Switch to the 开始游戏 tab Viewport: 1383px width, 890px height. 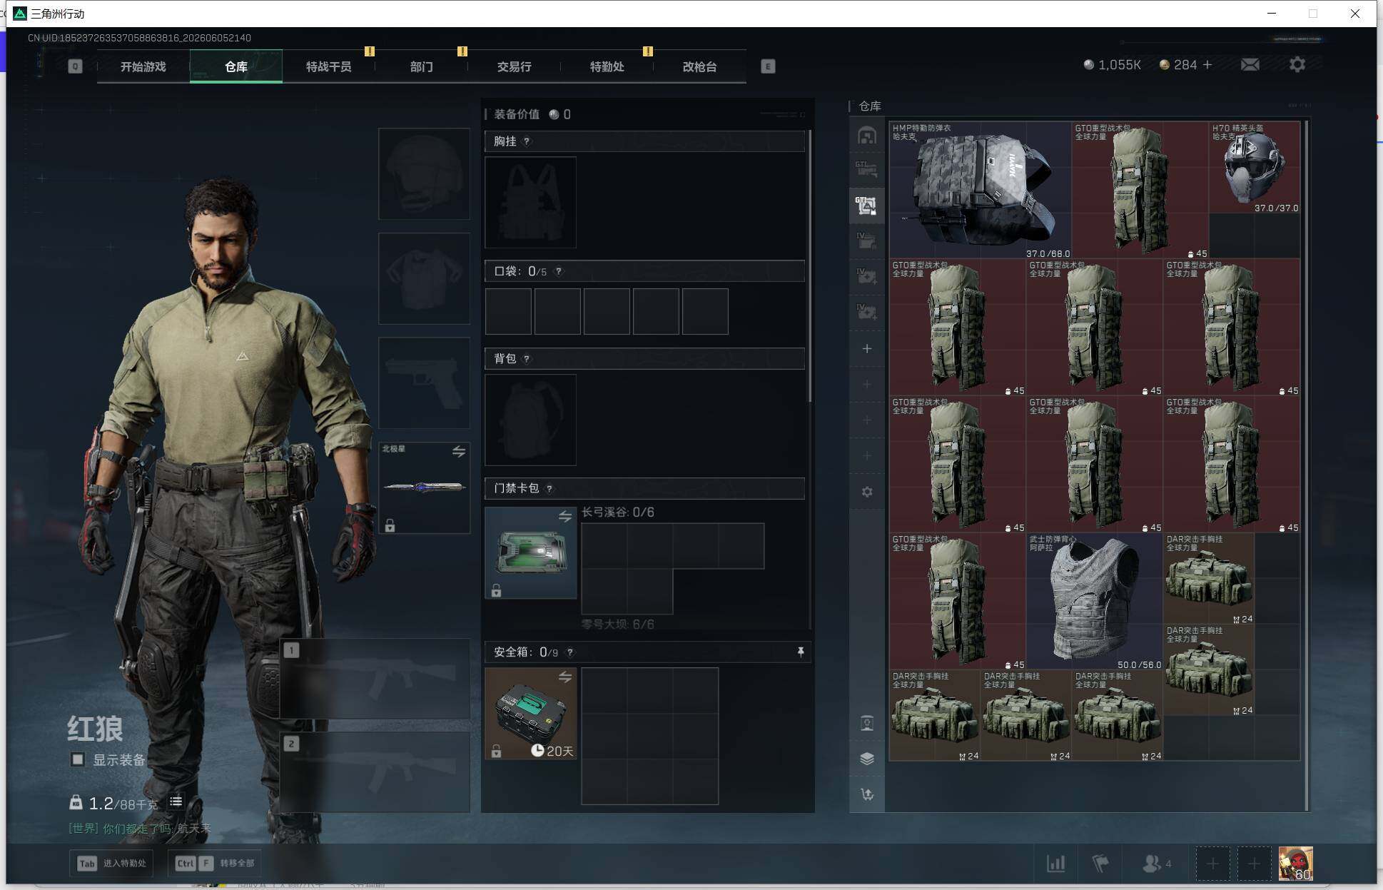[x=143, y=66]
